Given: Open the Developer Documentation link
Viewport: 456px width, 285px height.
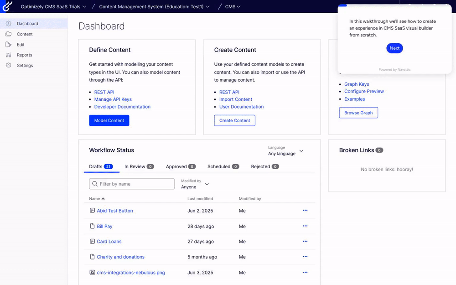Looking at the screenshot, I should [x=122, y=107].
